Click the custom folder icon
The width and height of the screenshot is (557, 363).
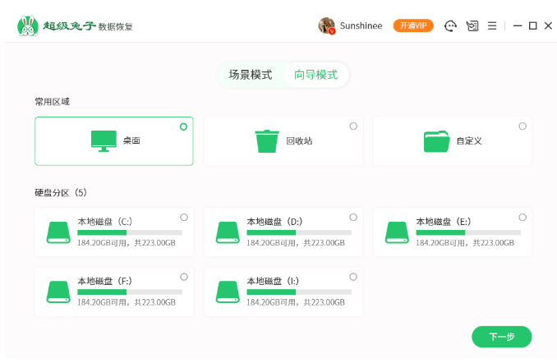[436, 141]
